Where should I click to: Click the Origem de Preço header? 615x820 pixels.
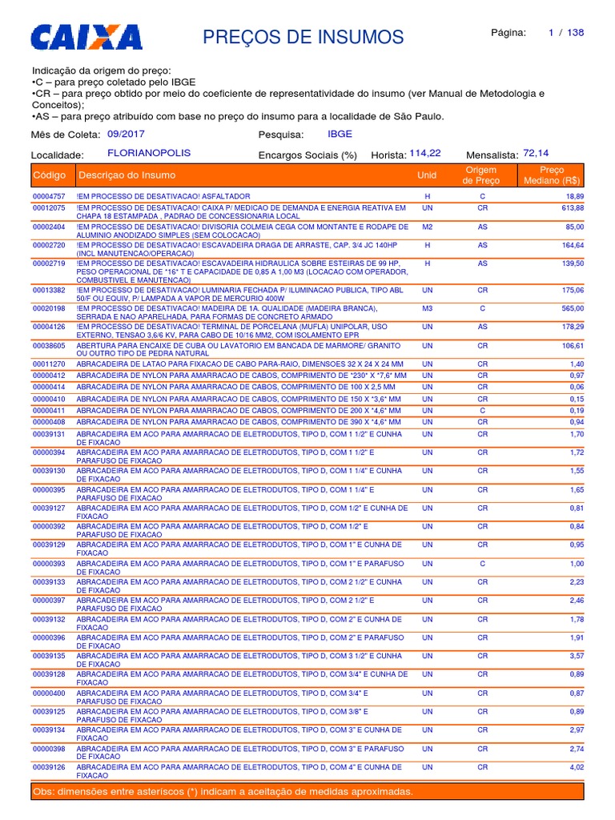(481, 175)
